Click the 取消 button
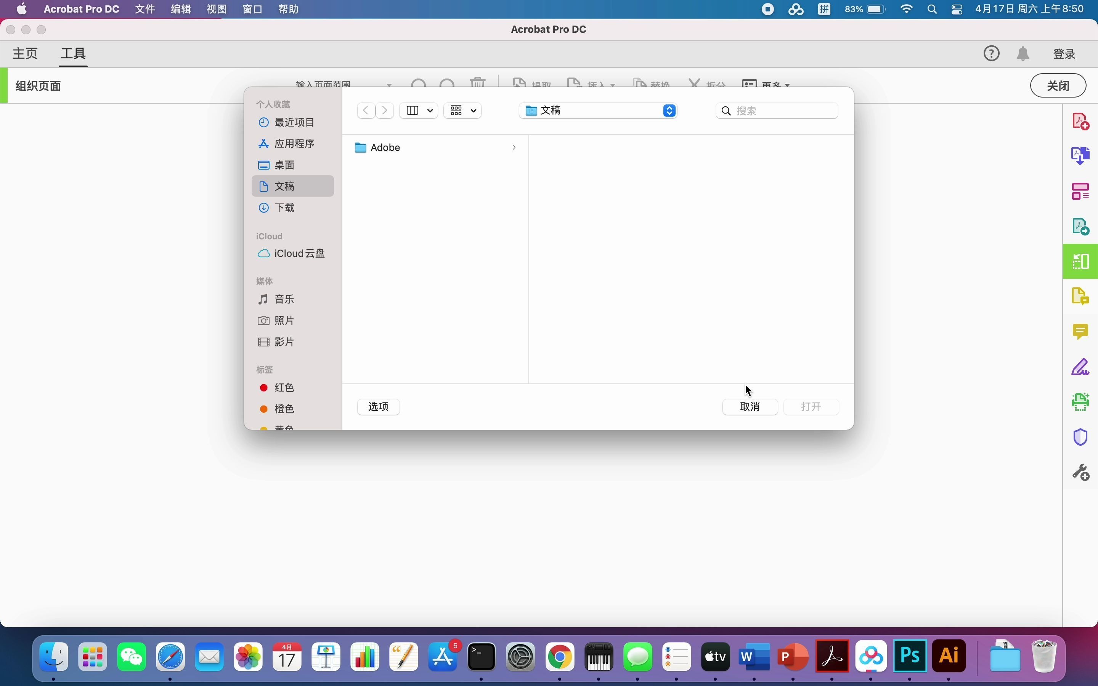 pos(750,407)
